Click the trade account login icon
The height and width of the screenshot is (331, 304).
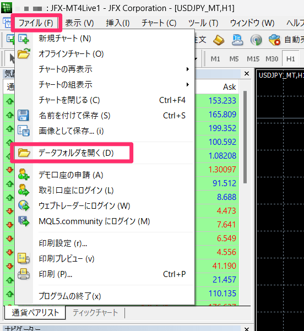(x=24, y=190)
